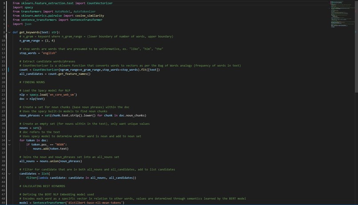Click the 'en_core_web_sm' string

click(x=62, y=95)
